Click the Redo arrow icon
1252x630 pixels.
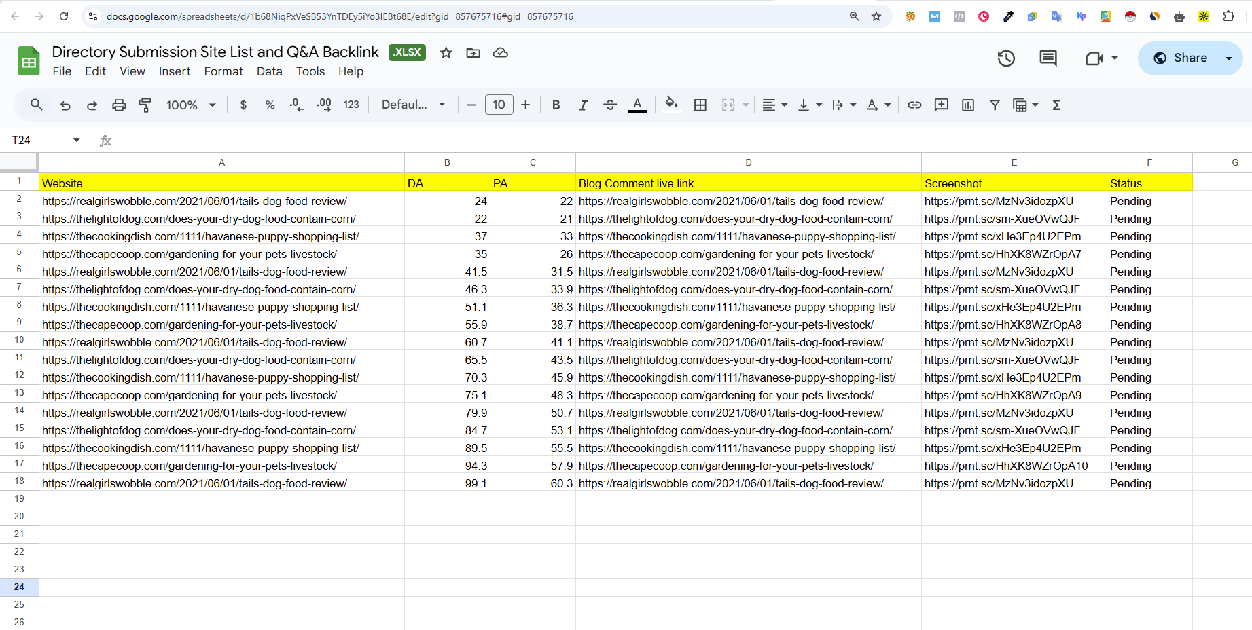[92, 105]
